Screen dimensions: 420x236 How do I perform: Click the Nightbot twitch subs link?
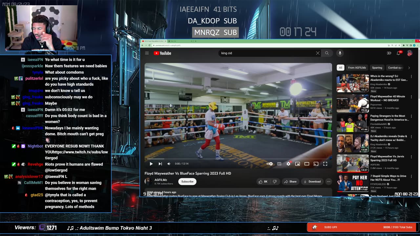point(76,152)
